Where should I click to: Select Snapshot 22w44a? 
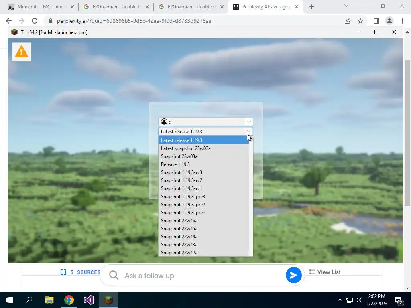(203, 237)
